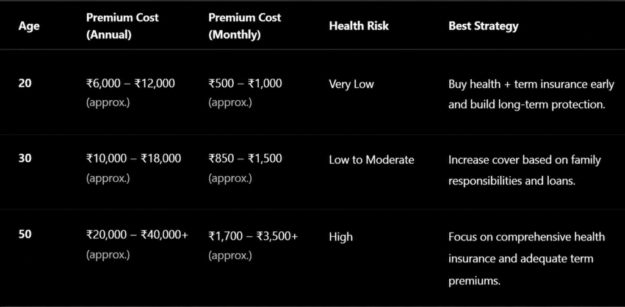Click the ₹1,700 – ₹3,500+ monthly premium cell
Viewport: 625px width, 307px height.
[x=253, y=245]
